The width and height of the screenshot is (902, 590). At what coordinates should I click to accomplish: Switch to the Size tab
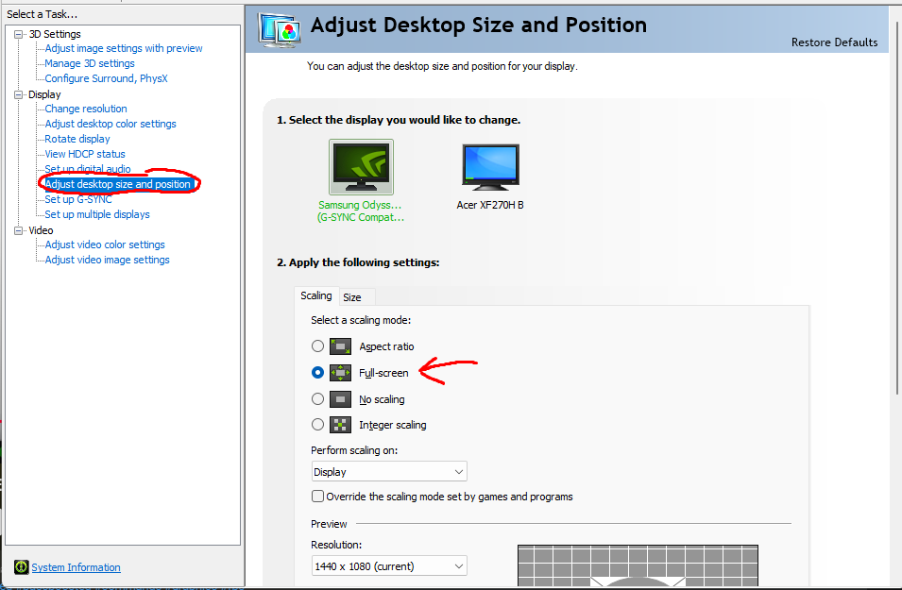click(352, 297)
